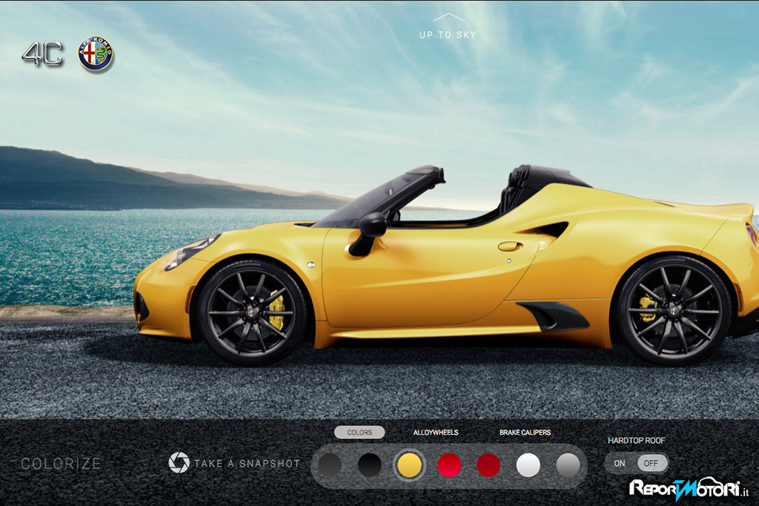Expand the Up To Sky chevron arrow
The height and width of the screenshot is (506, 759).
(x=448, y=17)
